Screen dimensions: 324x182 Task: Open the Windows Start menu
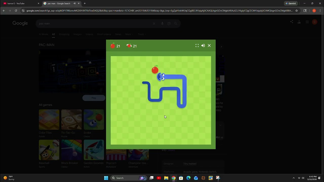coord(106,178)
